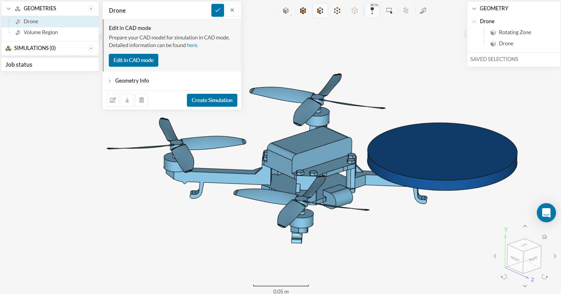Select Volume Region in geometries list
The height and width of the screenshot is (294, 561).
(x=40, y=32)
